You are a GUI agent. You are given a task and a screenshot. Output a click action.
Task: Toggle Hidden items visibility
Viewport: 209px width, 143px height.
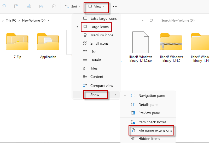pyautogui.click(x=148, y=139)
